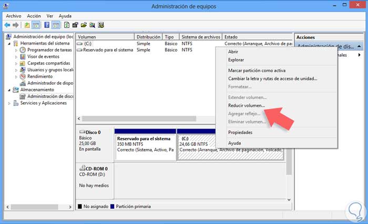The image size is (368, 224).
Task: Click the gray Forward arrow in toolbar
Action: pyautogui.click(x=16, y=25)
